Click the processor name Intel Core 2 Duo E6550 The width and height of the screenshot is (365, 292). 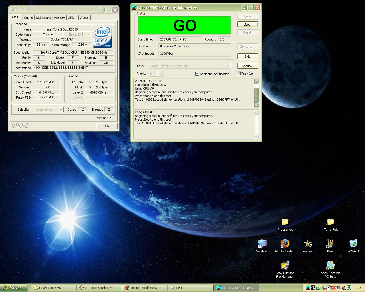coord(62,29)
